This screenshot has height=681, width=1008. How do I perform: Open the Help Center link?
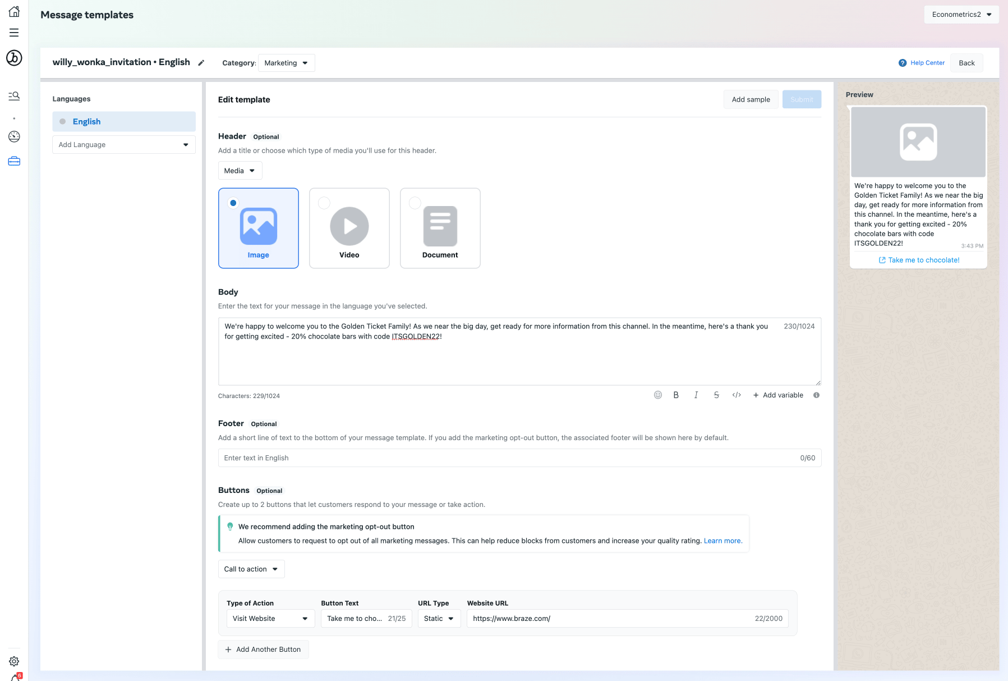tap(927, 63)
